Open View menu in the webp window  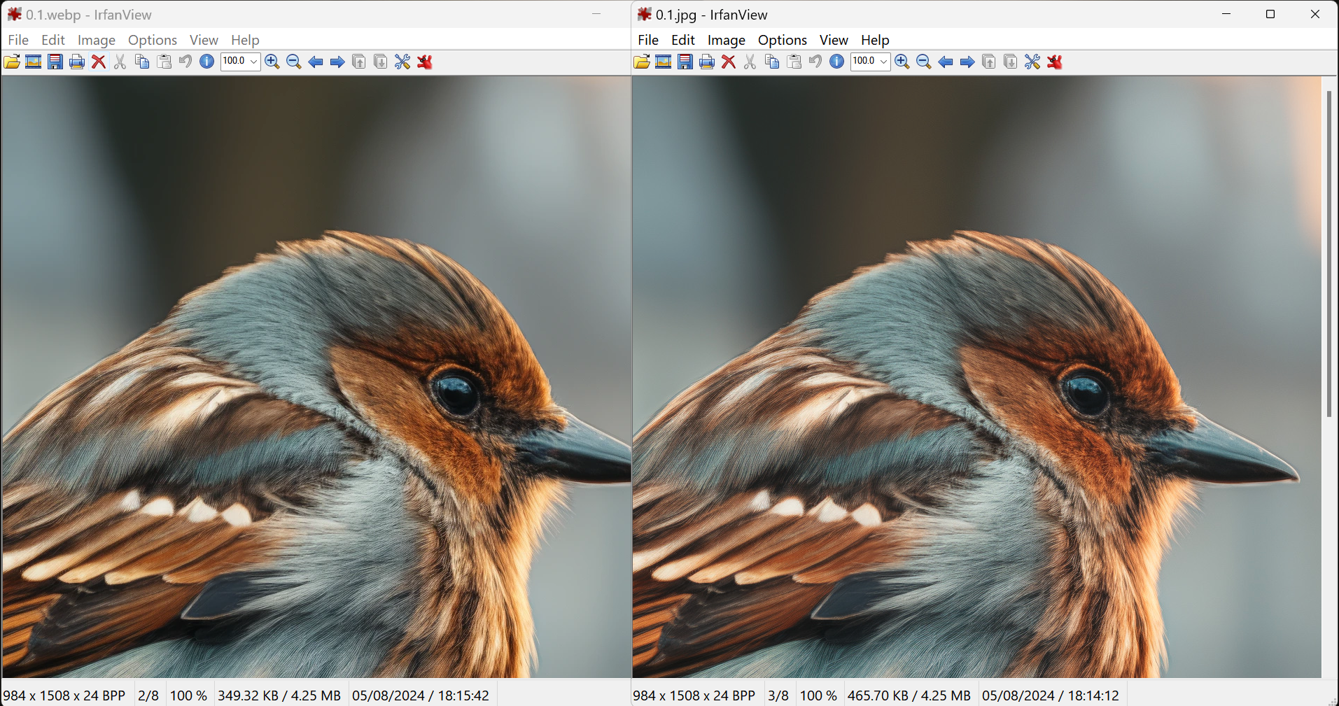pos(204,40)
